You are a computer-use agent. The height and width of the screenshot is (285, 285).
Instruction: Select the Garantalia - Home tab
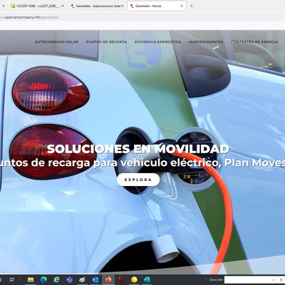pyautogui.click(x=157, y=6)
